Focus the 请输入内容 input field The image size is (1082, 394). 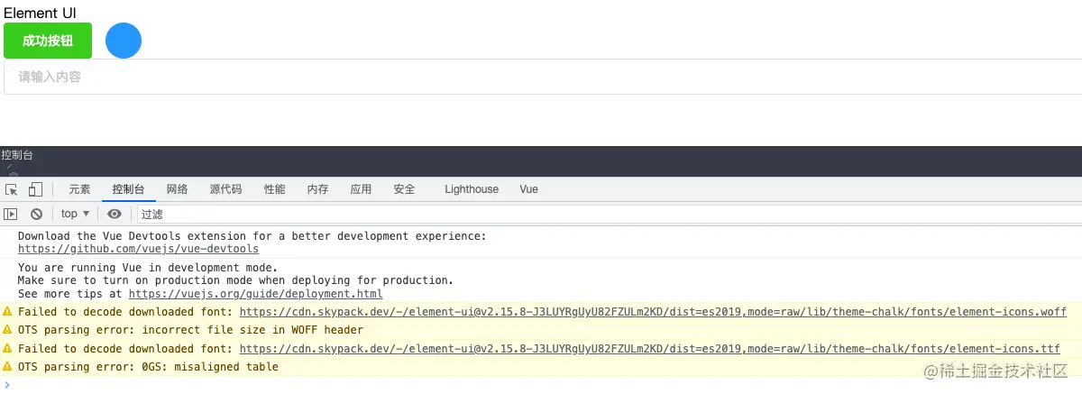point(543,77)
